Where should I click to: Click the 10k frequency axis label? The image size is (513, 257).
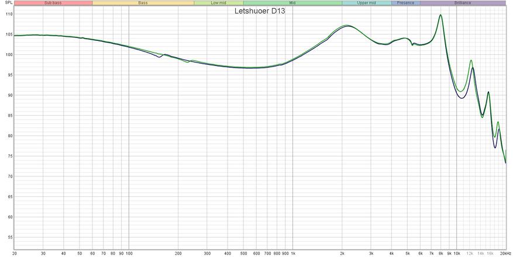pyautogui.click(x=457, y=253)
